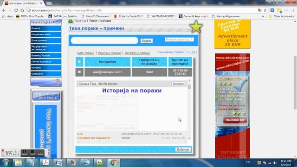Click message panel scroll-down arrow
297x167 pixels.
coord(189,138)
